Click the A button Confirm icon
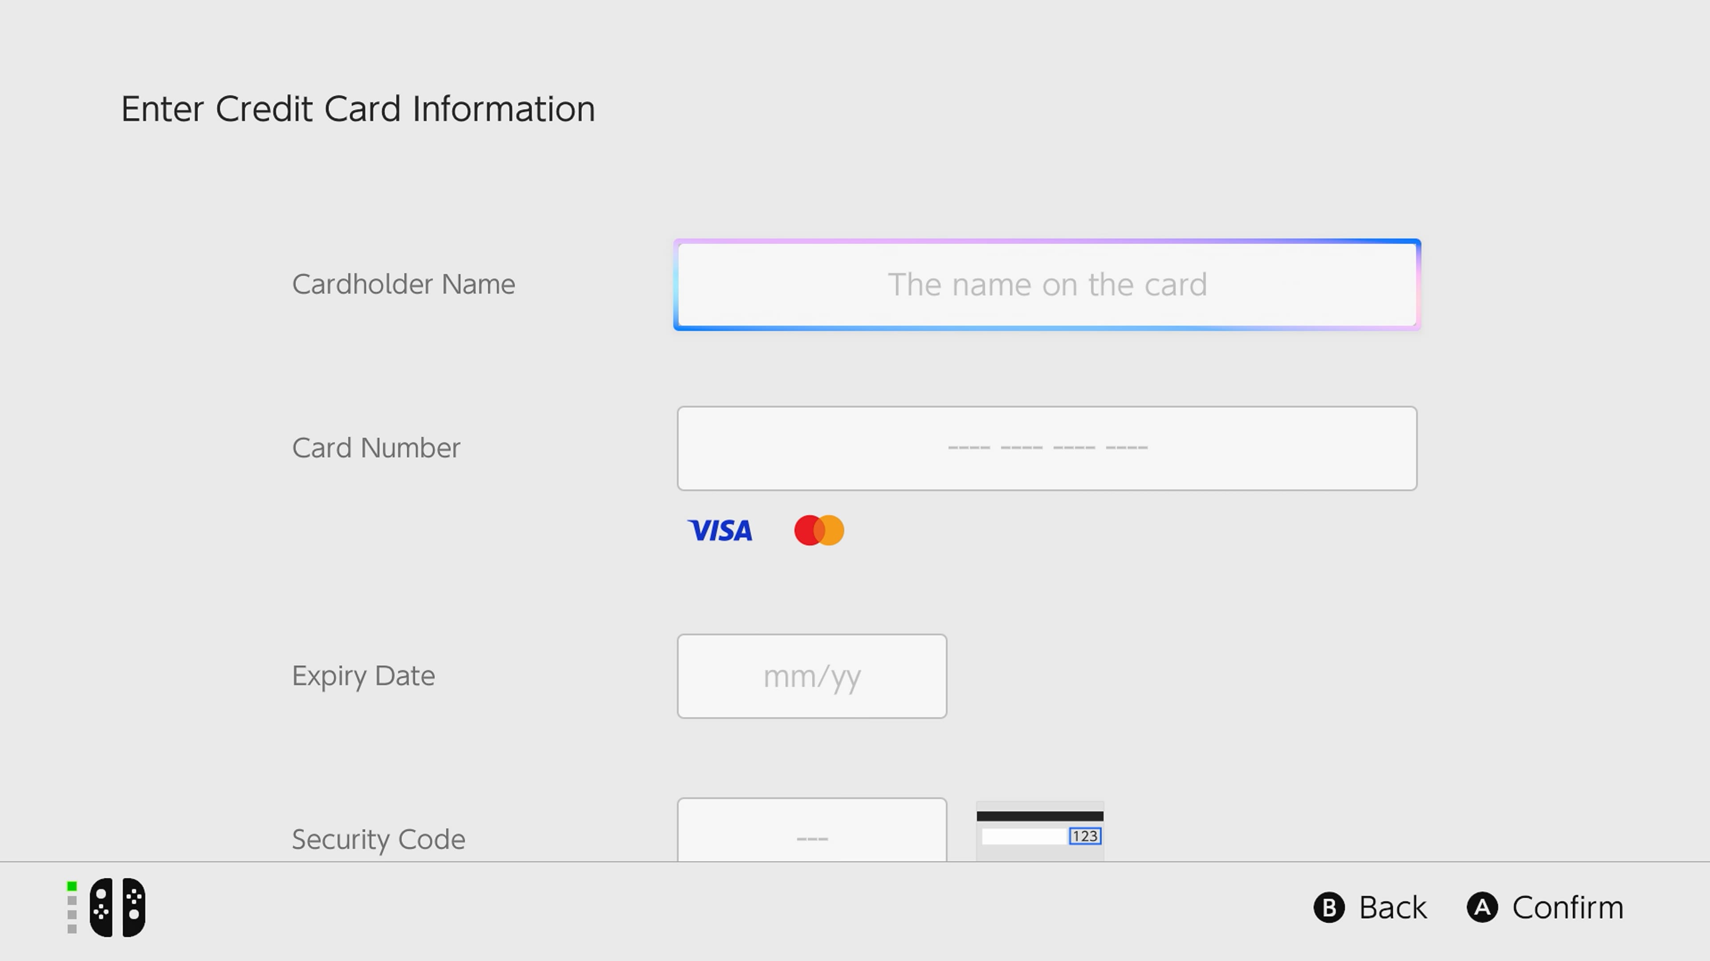Viewport: 1710px width, 961px height. [x=1483, y=907]
